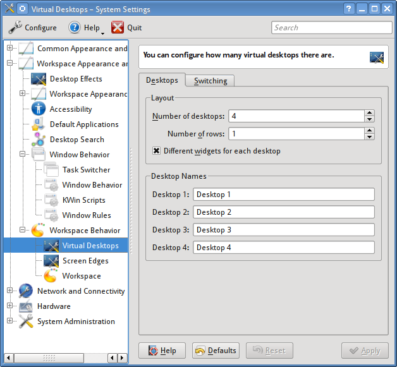Select the Hardware tablet icon

26,306
